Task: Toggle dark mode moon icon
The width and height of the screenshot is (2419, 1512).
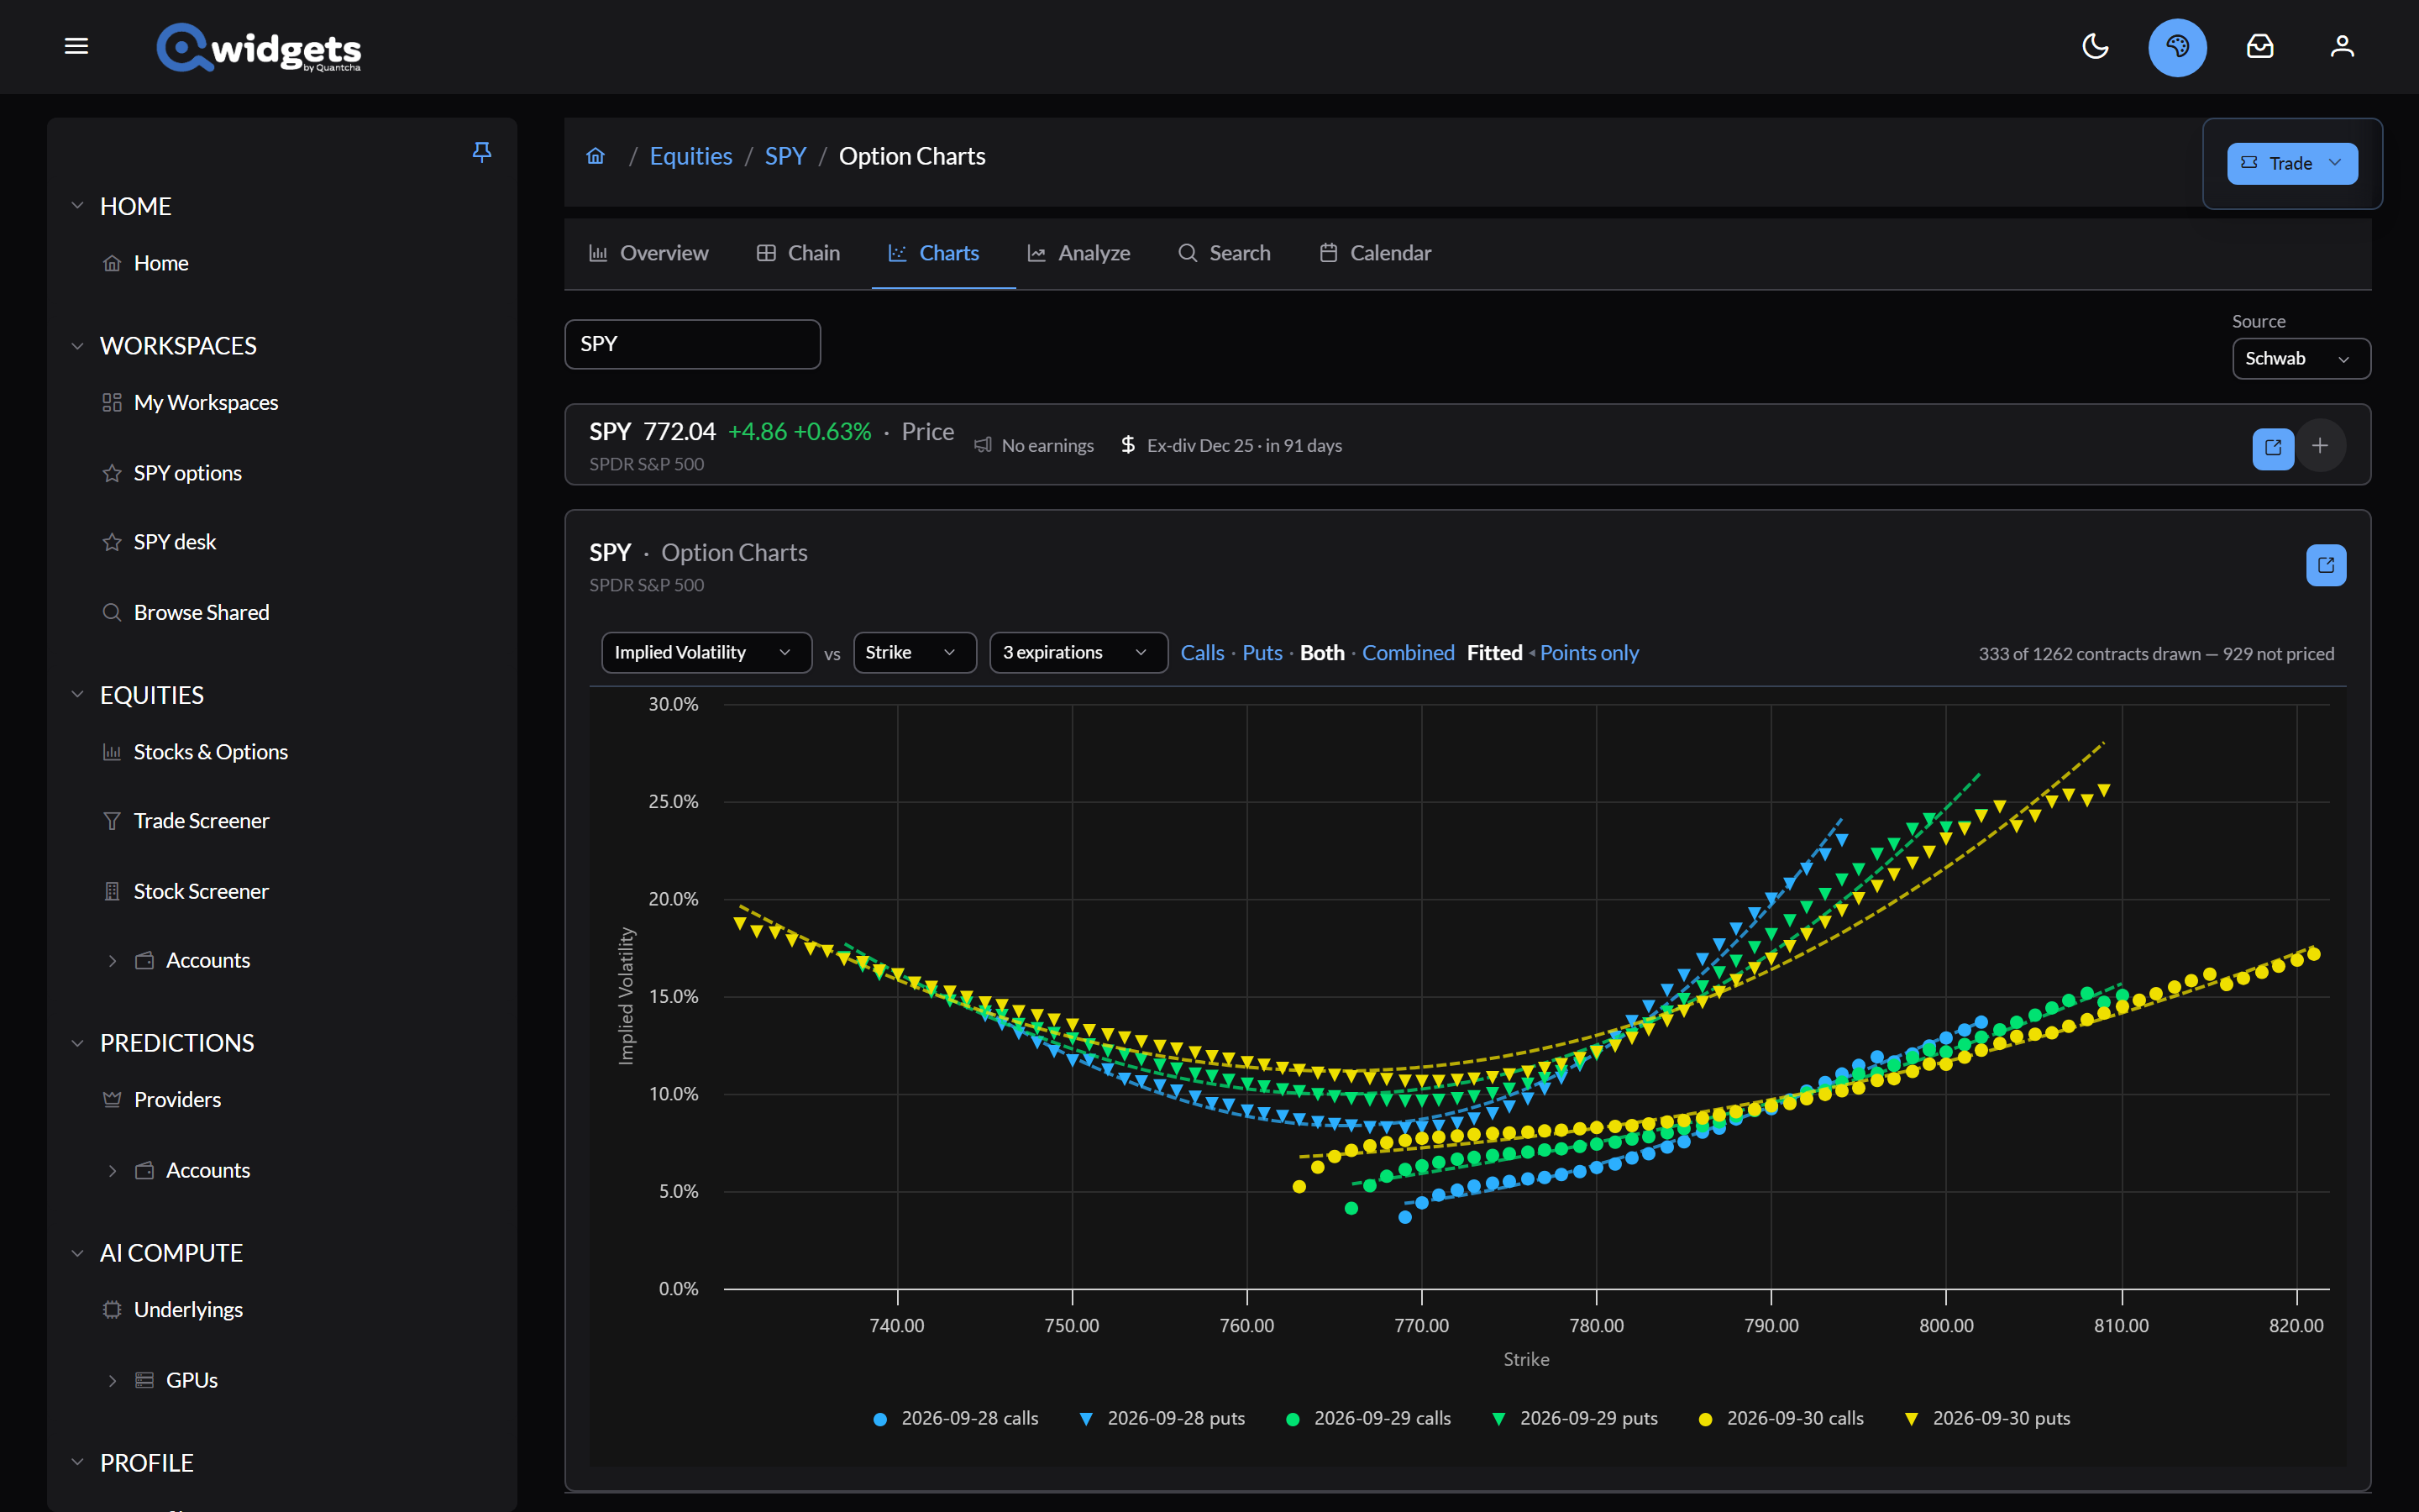Action: [2094, 46]
